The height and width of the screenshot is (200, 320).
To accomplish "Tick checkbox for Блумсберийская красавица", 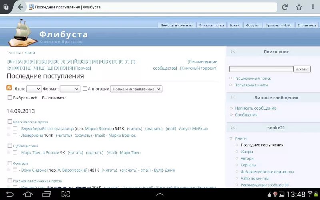I will coord(15,128).
